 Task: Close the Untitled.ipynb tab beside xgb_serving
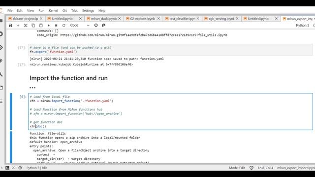point(276,19)
